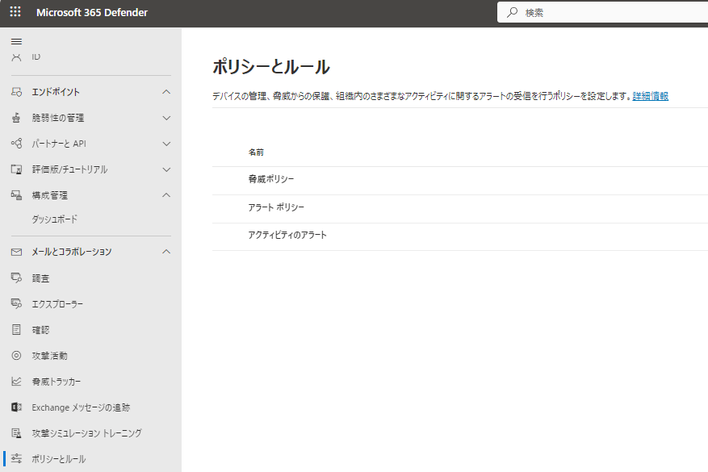Open 攻撃シミュレーション トレーニング label
Viewport: 708px width, 472px height.
tap(86, 433)
